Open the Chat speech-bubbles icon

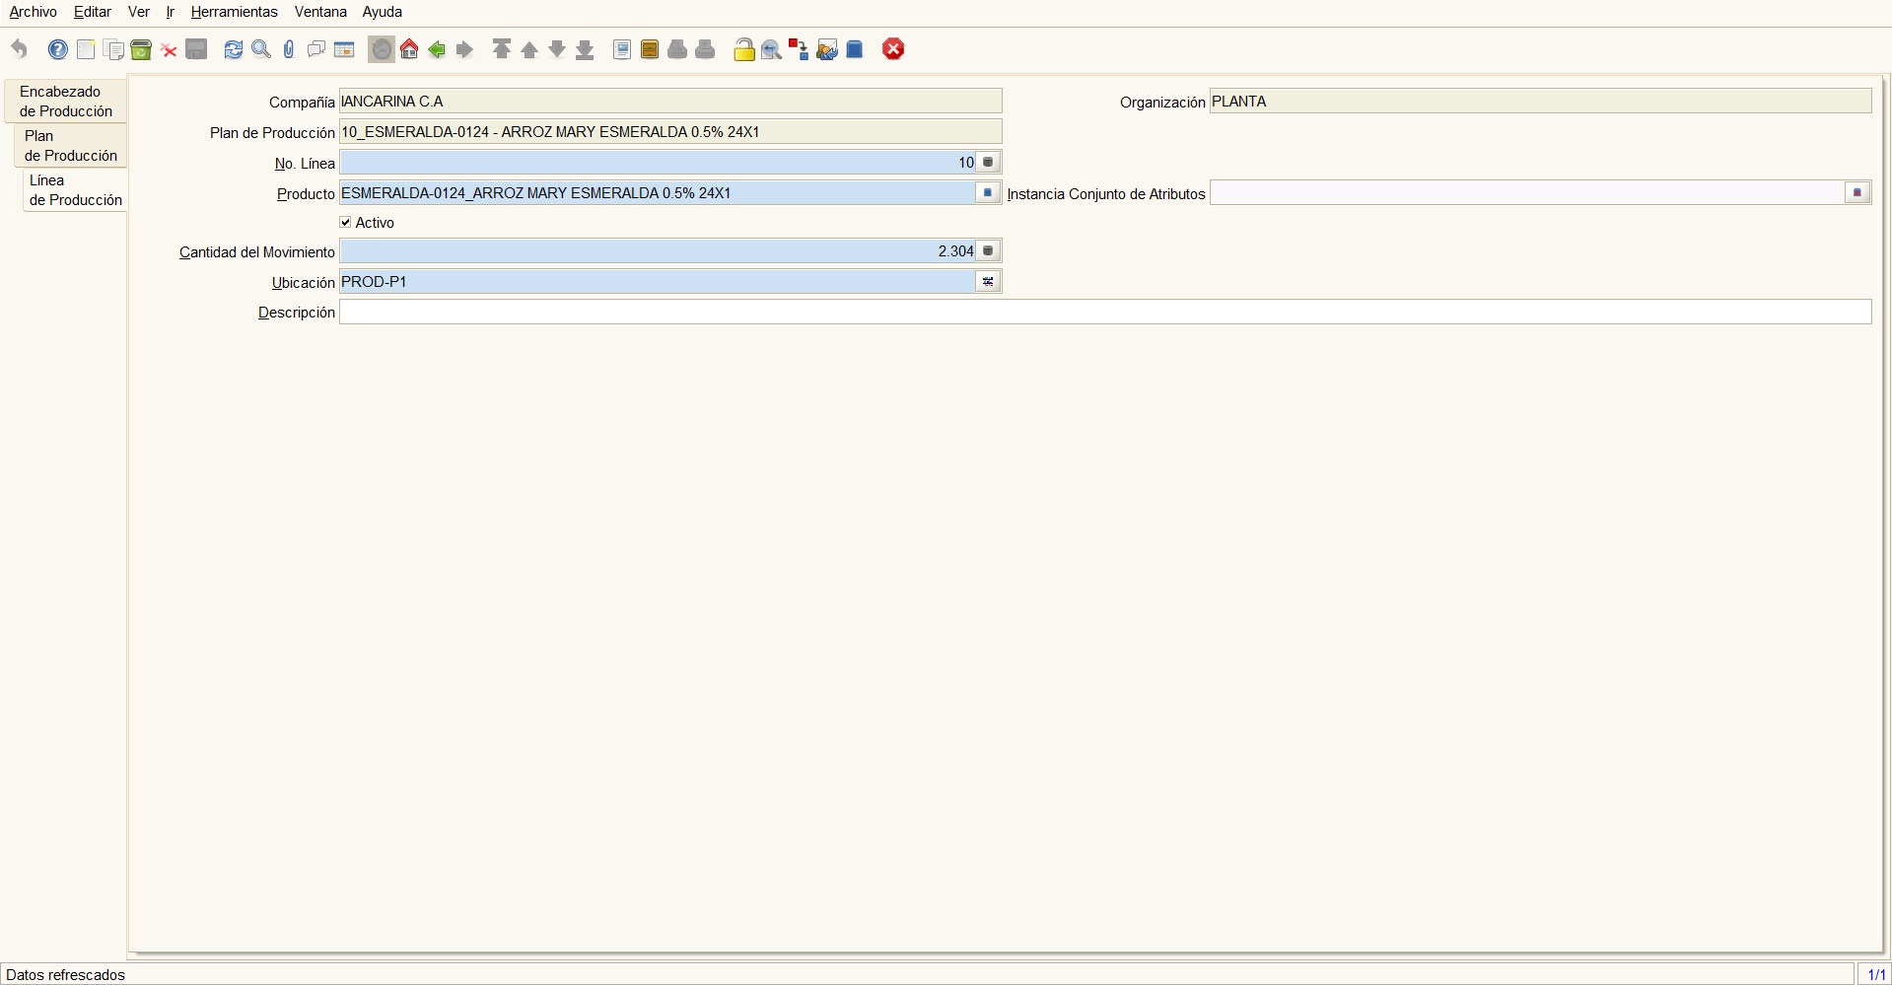[316, 49]
